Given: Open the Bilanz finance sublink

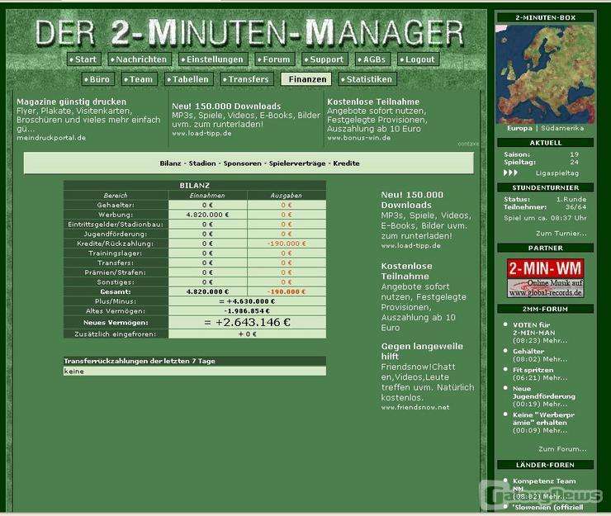Looking at the screenshot, I should click(170, 163).
